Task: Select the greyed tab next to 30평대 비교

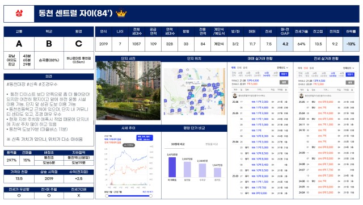Action: click(212, 144)
